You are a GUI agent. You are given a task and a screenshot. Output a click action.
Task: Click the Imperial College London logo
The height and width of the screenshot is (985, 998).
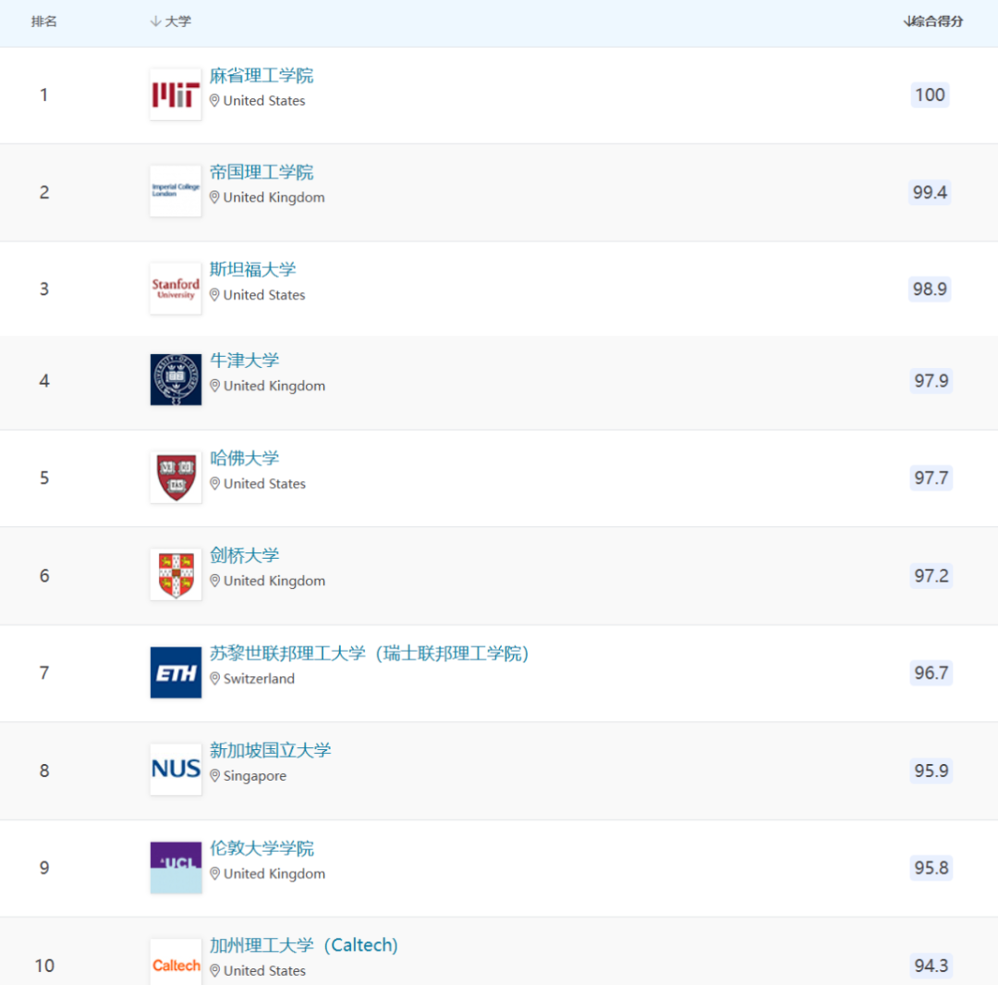[x=176, y=191]
